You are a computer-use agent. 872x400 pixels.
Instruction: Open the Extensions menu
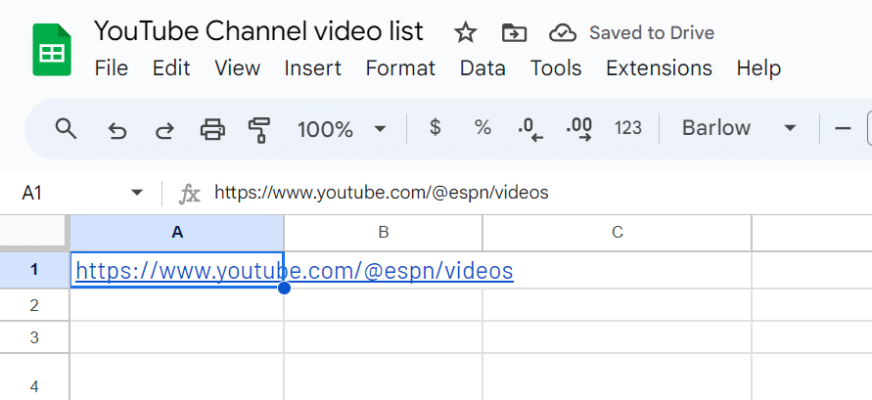[659, 68]
